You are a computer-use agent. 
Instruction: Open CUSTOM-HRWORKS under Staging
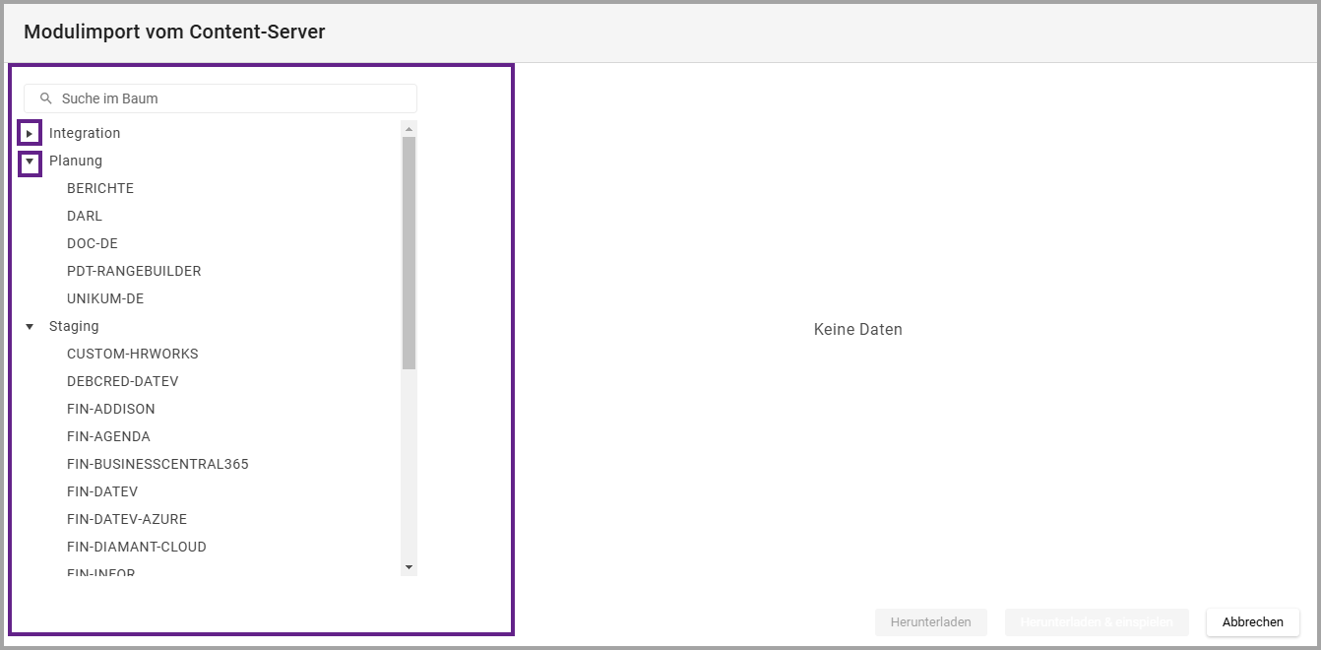(133, 354)
